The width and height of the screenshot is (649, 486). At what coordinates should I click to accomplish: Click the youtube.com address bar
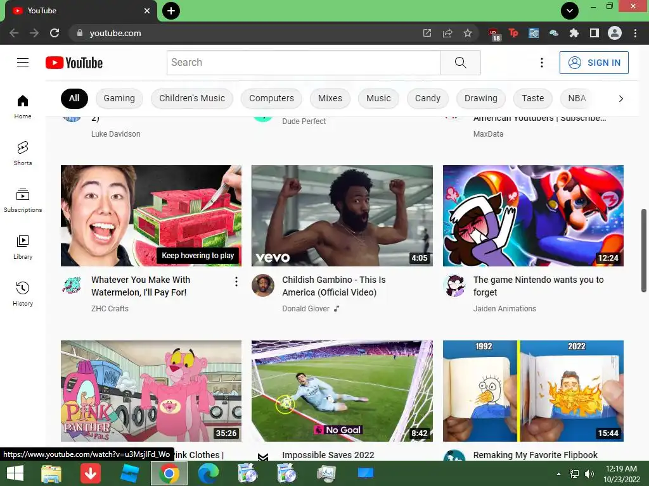tap(248, 33)
